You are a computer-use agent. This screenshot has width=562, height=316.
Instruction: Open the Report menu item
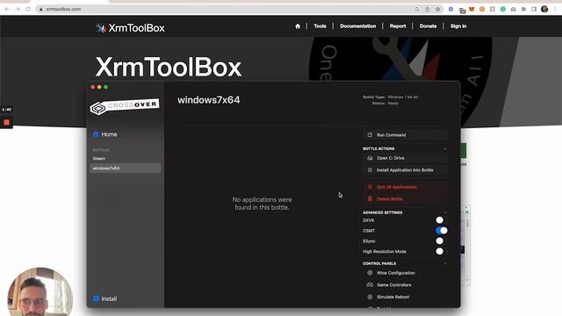click(398, 26)
